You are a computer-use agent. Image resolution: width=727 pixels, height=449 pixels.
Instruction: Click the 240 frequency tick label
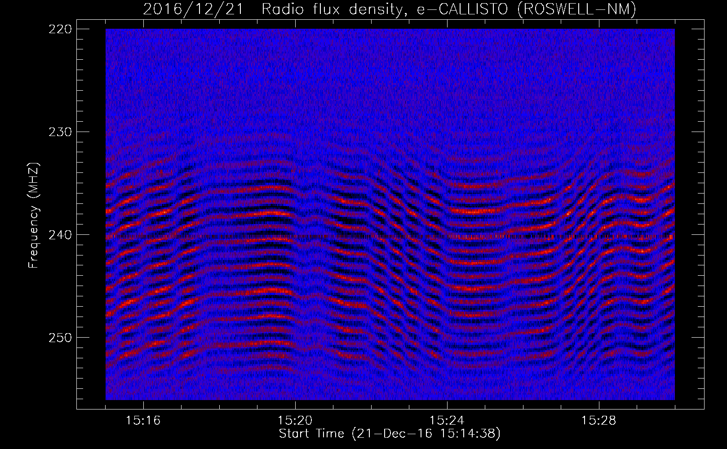pos(59,234)
